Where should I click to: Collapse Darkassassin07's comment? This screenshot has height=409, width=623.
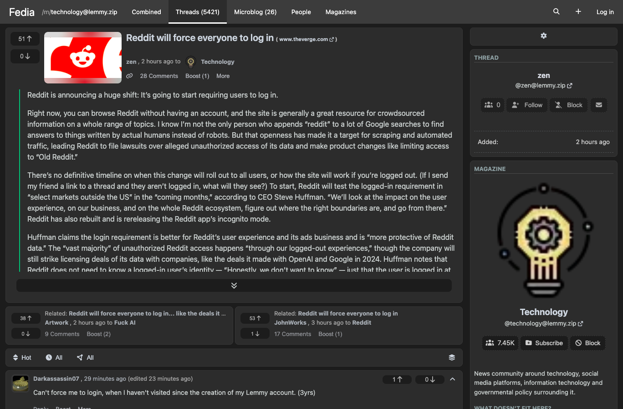[453, 379]
